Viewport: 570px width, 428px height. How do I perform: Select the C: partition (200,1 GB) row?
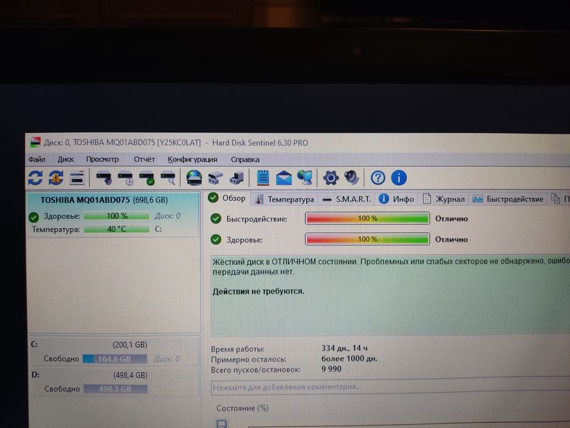(x=114, y=351)
